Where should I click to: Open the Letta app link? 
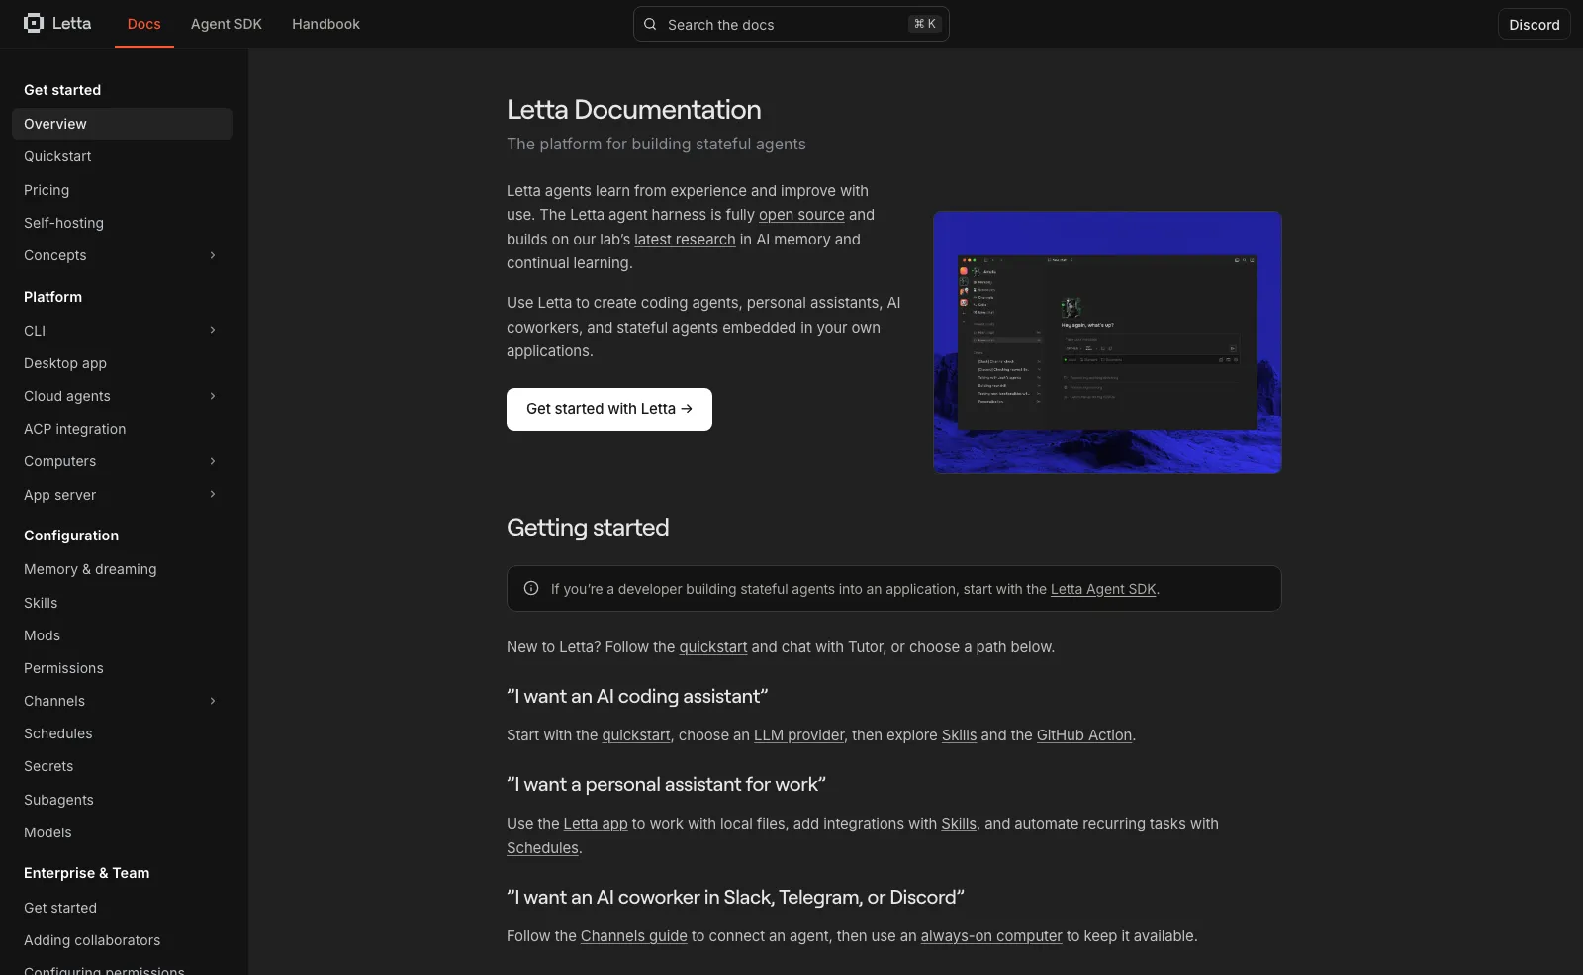596,824
